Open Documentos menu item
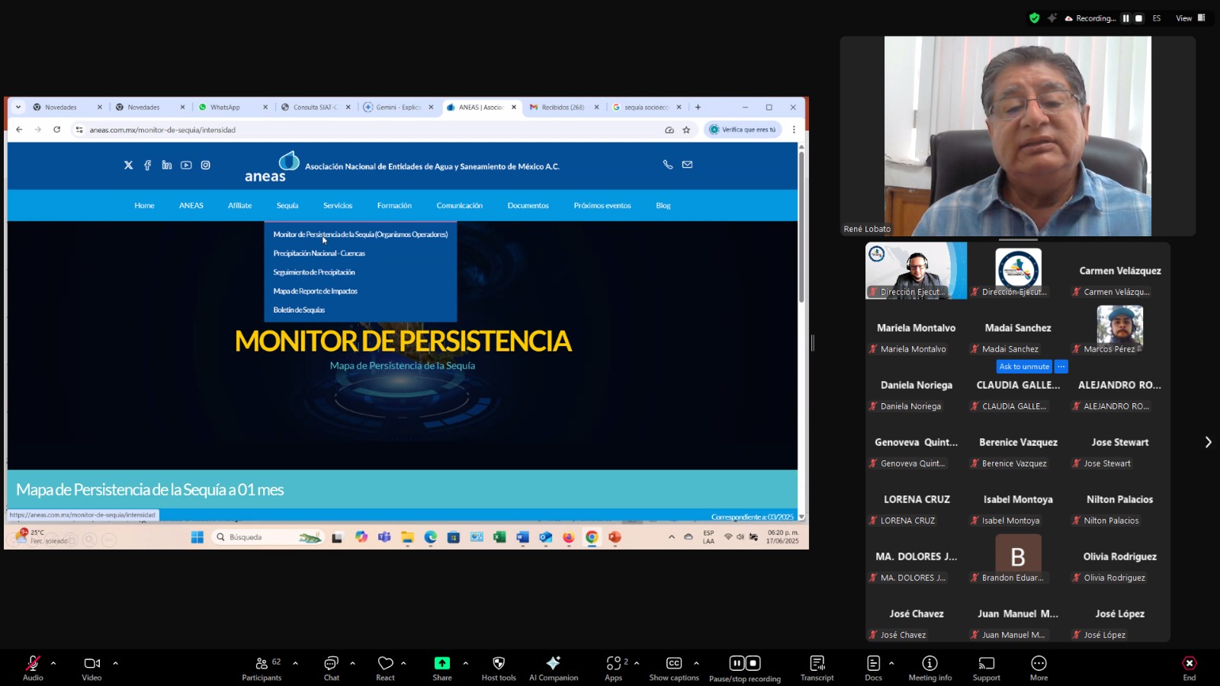Image resolution: width=1220 pixels, height=686 pixels. [x=528, y=206]
